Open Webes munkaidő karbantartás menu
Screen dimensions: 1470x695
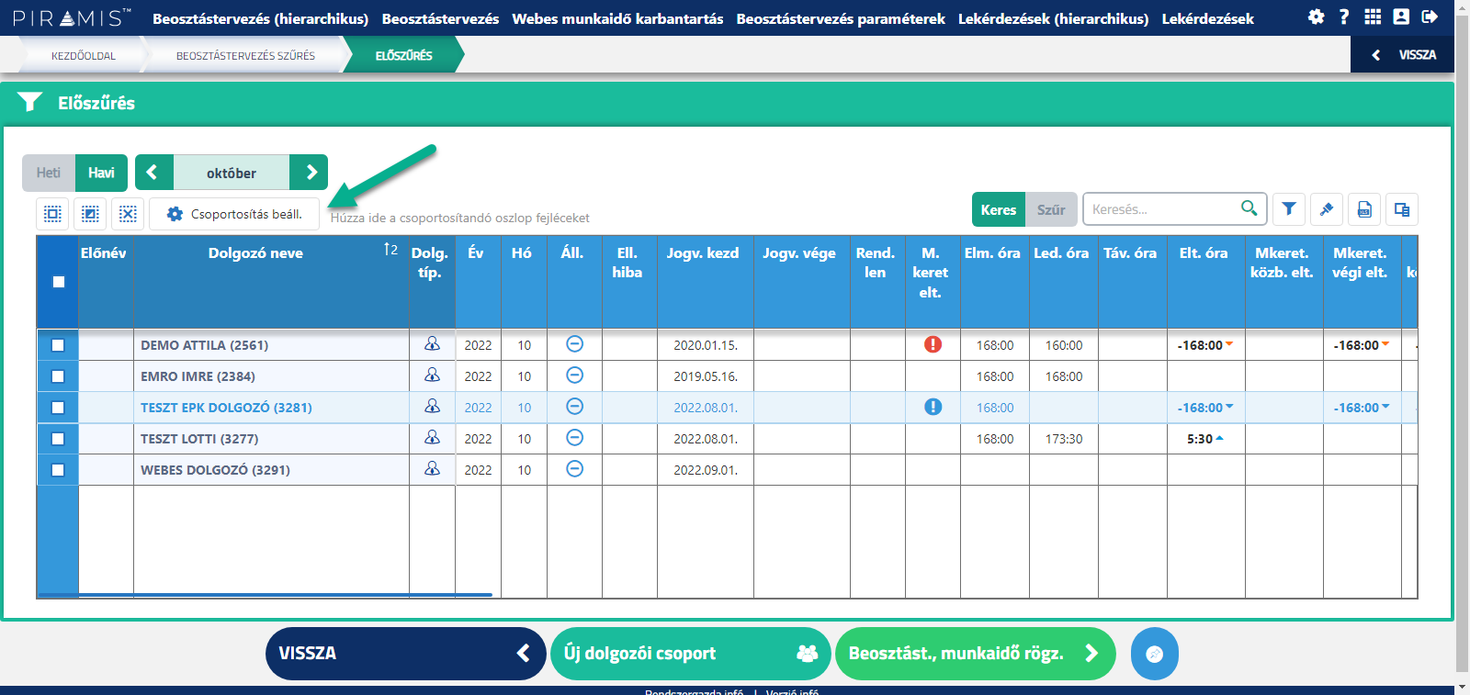click(617, 18)
